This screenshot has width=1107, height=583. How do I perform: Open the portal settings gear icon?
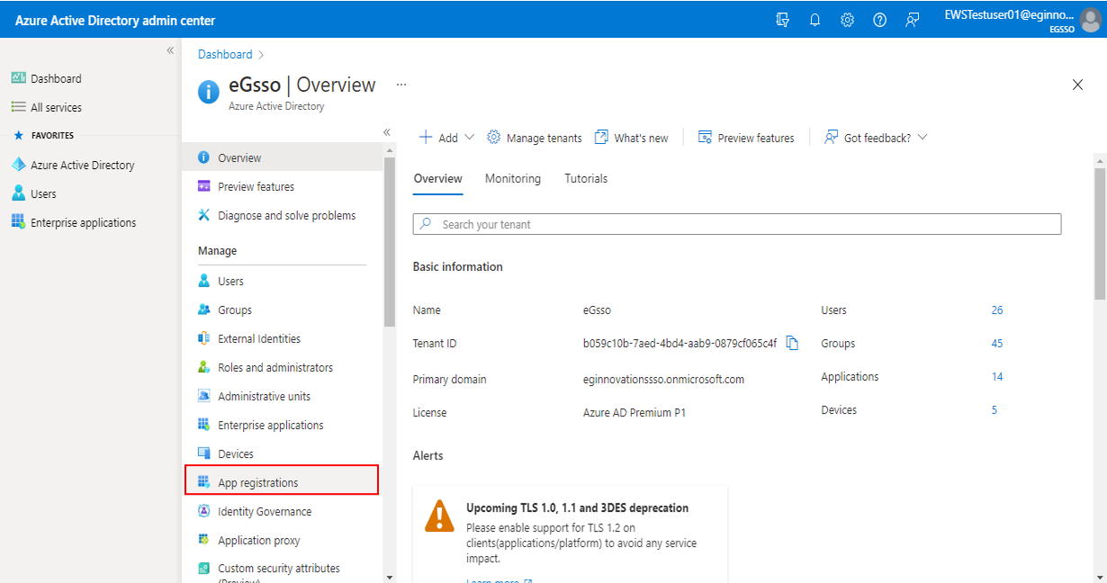click(847, 20)
